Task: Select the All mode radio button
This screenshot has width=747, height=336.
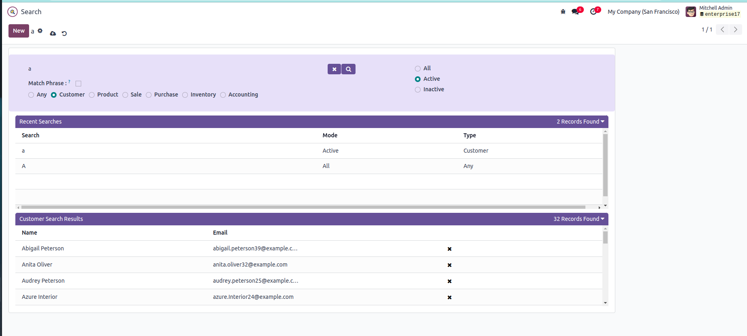Action: tap(418, 69)
